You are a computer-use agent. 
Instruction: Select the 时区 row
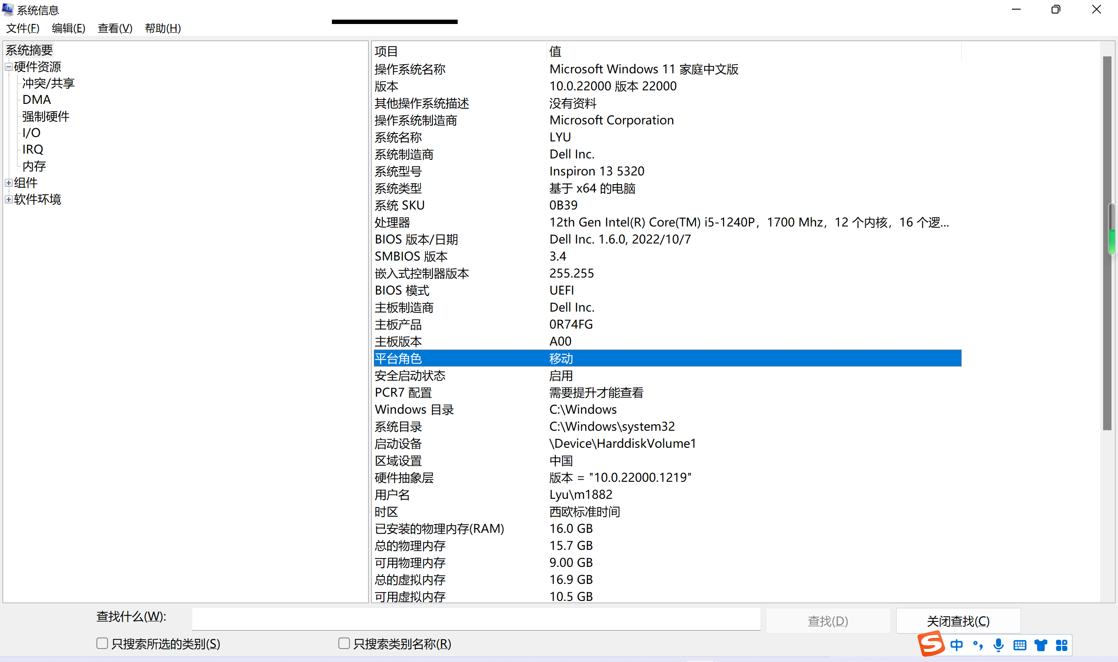click(x=667, y=512)
